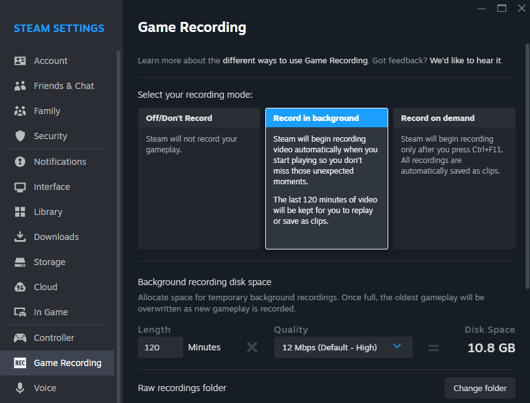530x403 pixels.
Task: Open the Voice microphone icon
Action: 20,388
